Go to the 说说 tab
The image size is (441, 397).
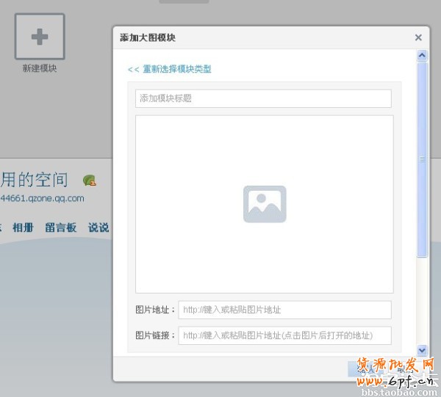point(98,227)
